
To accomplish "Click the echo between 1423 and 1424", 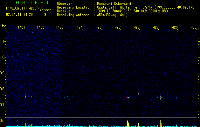I will (72, 97).
